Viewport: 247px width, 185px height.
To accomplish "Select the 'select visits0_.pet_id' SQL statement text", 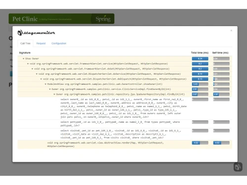I will pos(121,134).
